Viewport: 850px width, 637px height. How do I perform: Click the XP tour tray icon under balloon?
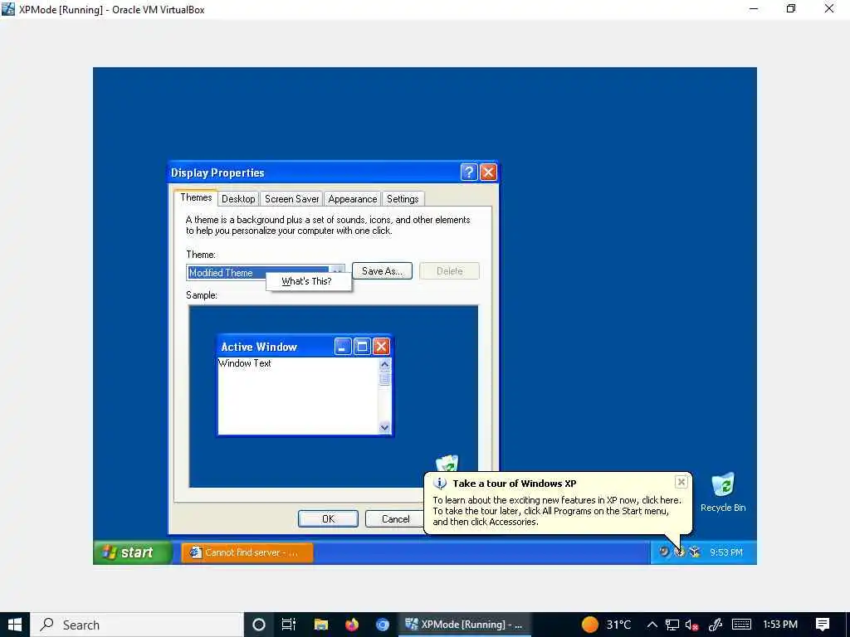coord(679,552)
